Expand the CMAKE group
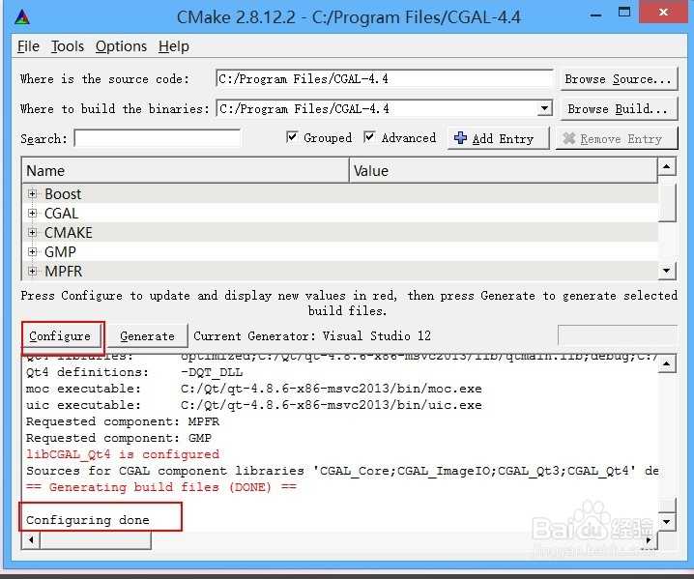This screenshot has width=694, height=579. [x=32, y=232]
